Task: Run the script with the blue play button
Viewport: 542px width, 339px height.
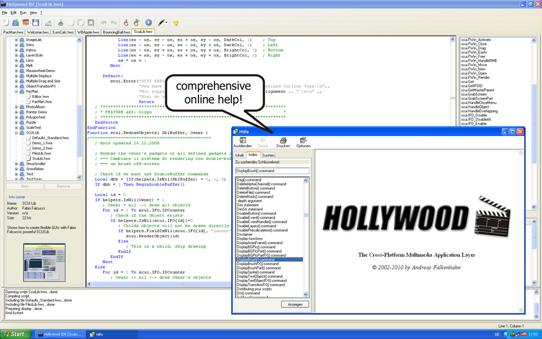Action: point(148,22)
